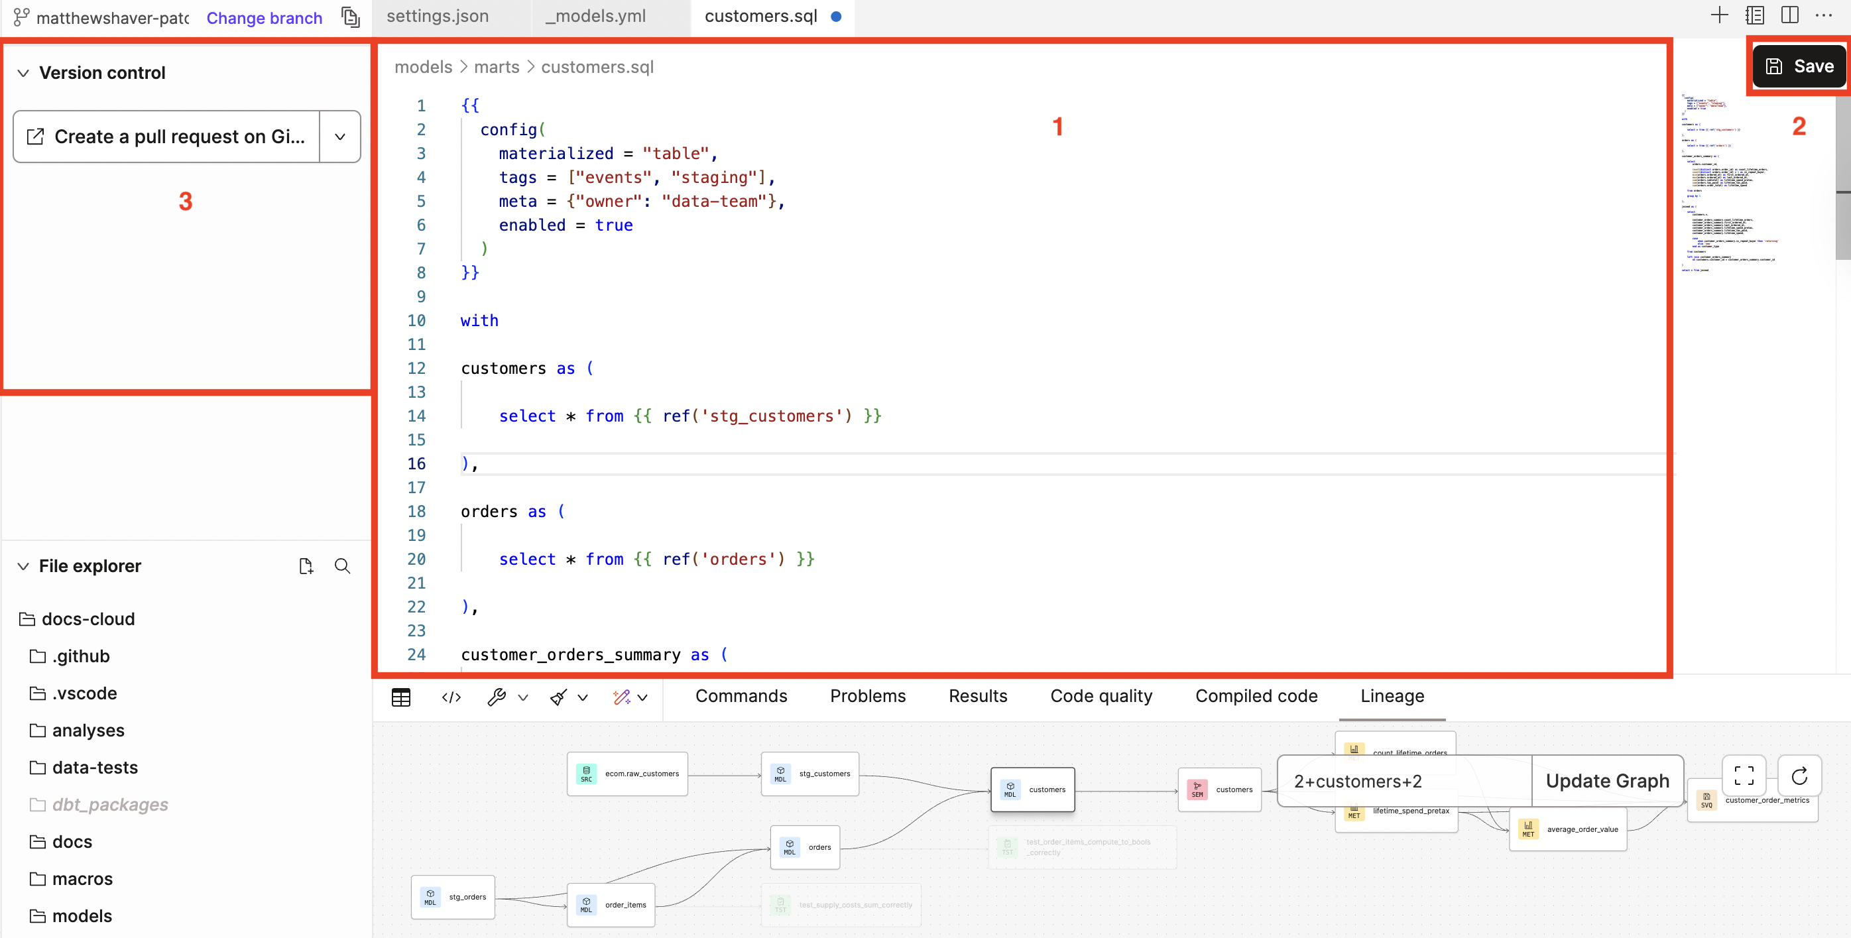
Task: Open the Problems panel tab
Action: pyautogui.click(x=867, y=696)
